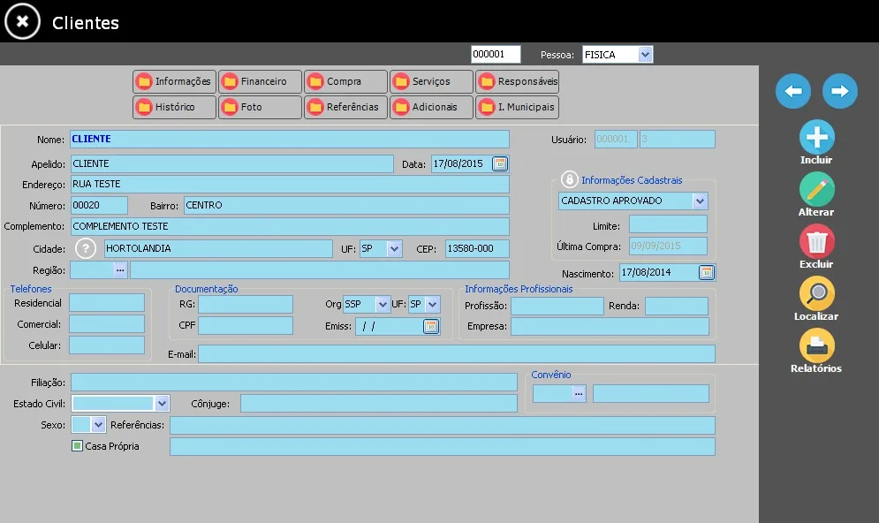Viewport: 879px width, 523px height.
Task: Expand the Sexo dropdown
Action: pos(98,424)
